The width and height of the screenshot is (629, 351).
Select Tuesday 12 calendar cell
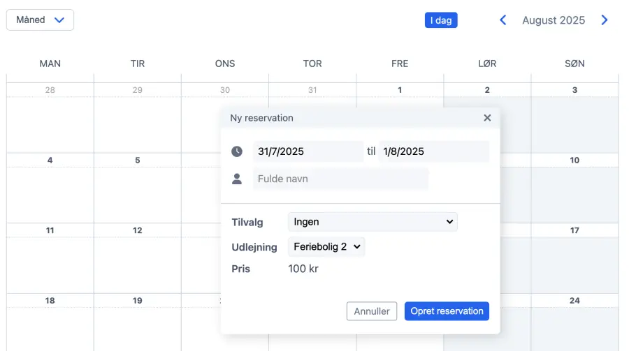click(x=138, y=258)
